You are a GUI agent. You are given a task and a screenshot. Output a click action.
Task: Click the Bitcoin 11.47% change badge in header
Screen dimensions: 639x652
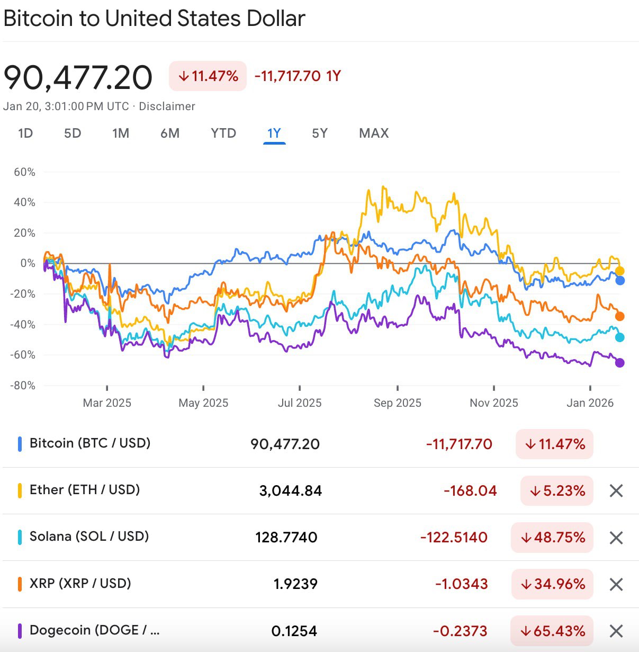(x=208, y=76)
